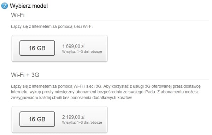This screenshot has width=212, height=135.
Task: Click the divider line below Wi-Fi heading
Action: pyautogui.click(x=110, y=20)
